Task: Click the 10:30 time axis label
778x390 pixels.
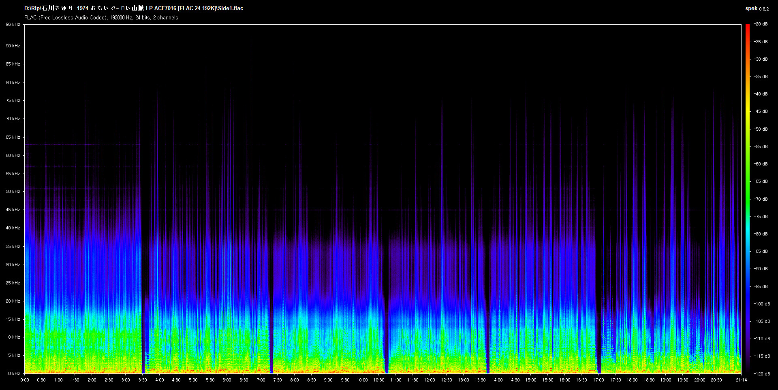Action: [379, 380]
